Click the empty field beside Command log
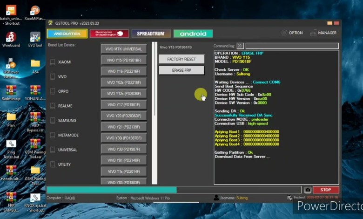Viewport: 363px width, 219px height. coord(292,46)
